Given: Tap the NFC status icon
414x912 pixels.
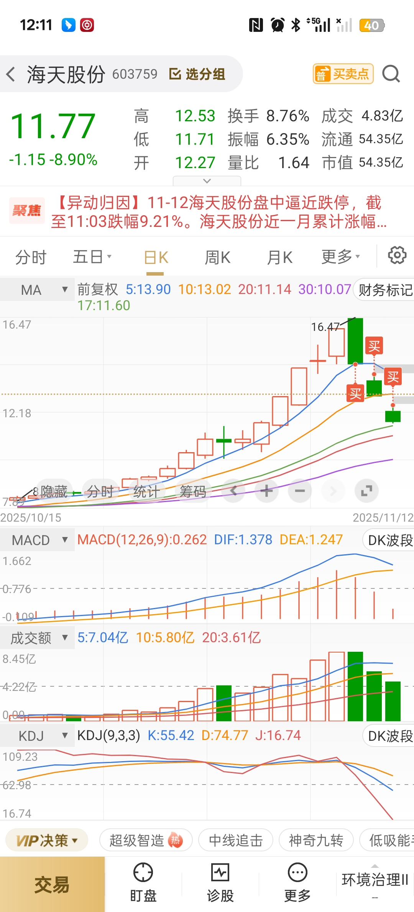Looking at the screenshot, I should point(256,25).
